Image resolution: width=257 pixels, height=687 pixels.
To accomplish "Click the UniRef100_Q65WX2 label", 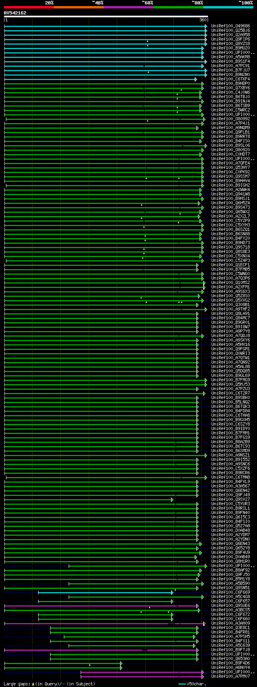I will click(x=230, y=212).
